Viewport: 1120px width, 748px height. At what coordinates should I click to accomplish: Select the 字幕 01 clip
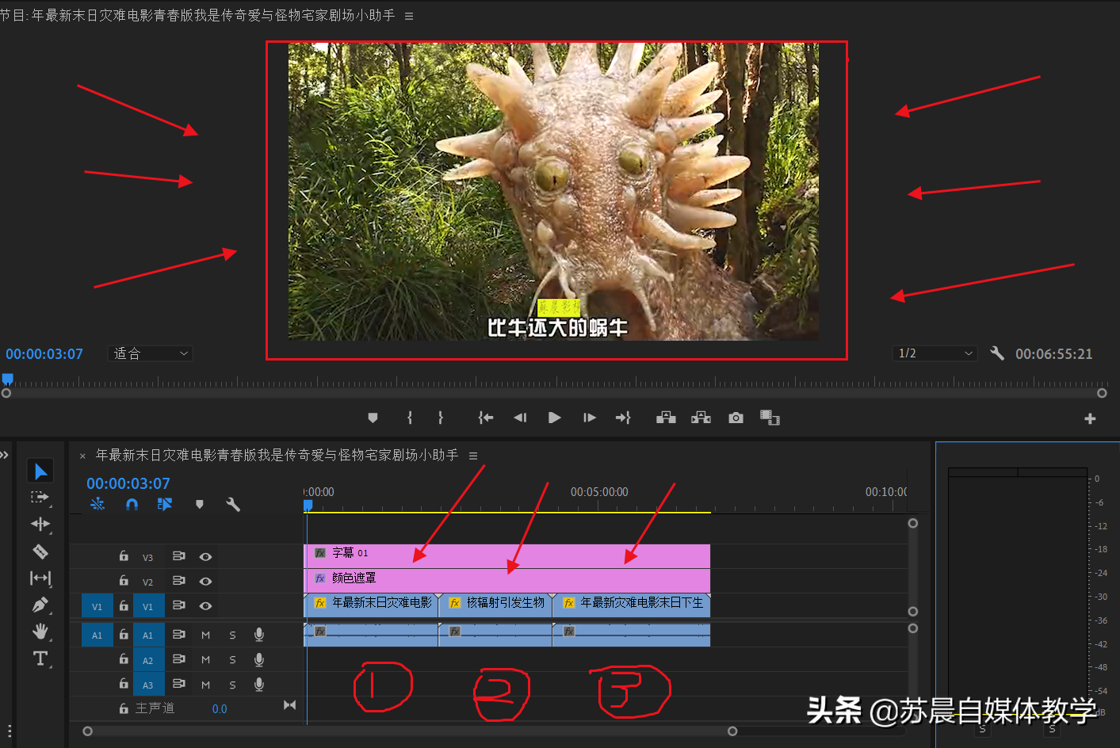point(507,556)
